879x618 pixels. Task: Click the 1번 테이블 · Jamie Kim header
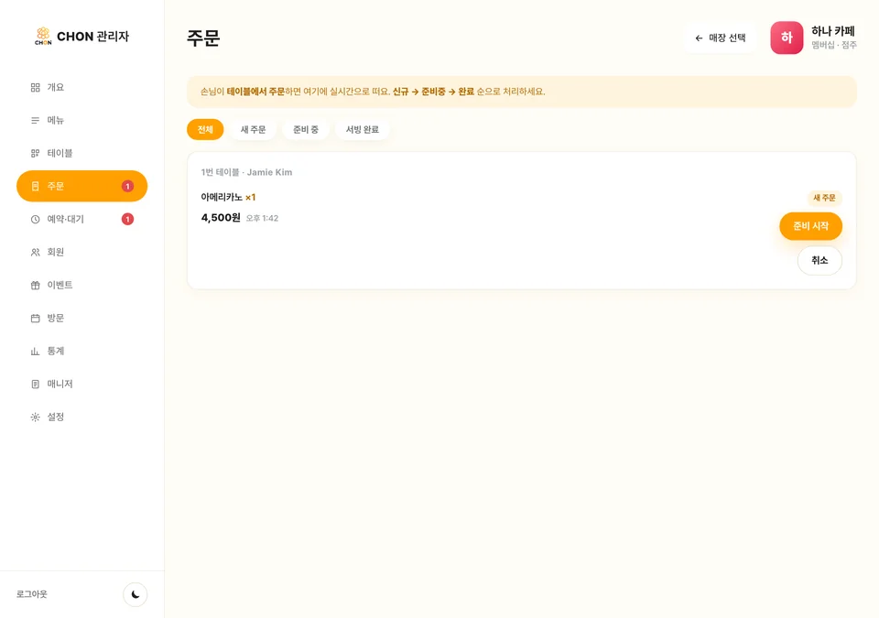[x=246, y=172]
